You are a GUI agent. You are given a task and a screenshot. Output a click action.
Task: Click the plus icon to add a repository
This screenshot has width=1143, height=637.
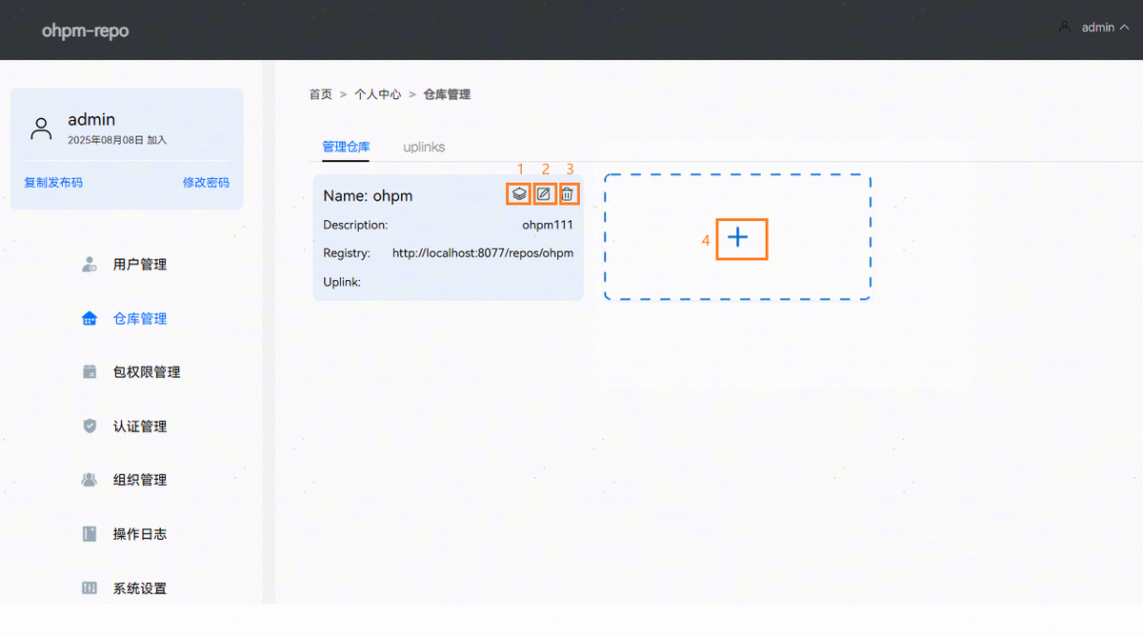(x=738, y=238)
